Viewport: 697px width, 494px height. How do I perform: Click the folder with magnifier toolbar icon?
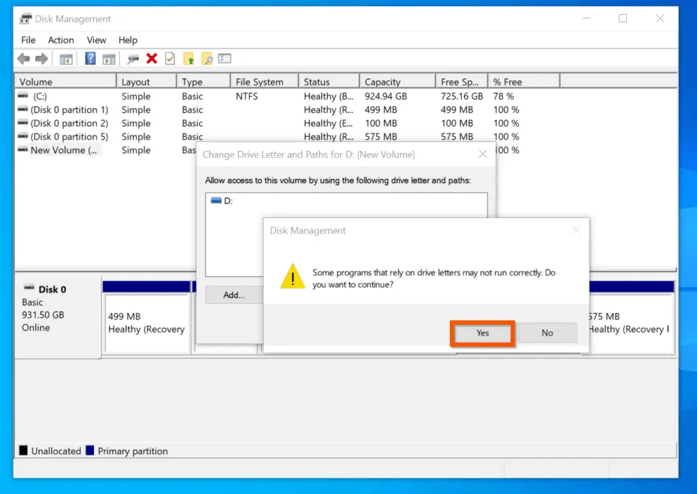click(x=207, y=59)
